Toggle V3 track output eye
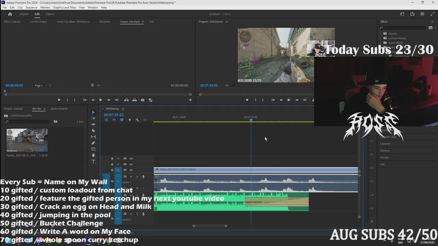The height and width of the screenshot is (246, 438). pyautogui.click(x=131, y=159)
